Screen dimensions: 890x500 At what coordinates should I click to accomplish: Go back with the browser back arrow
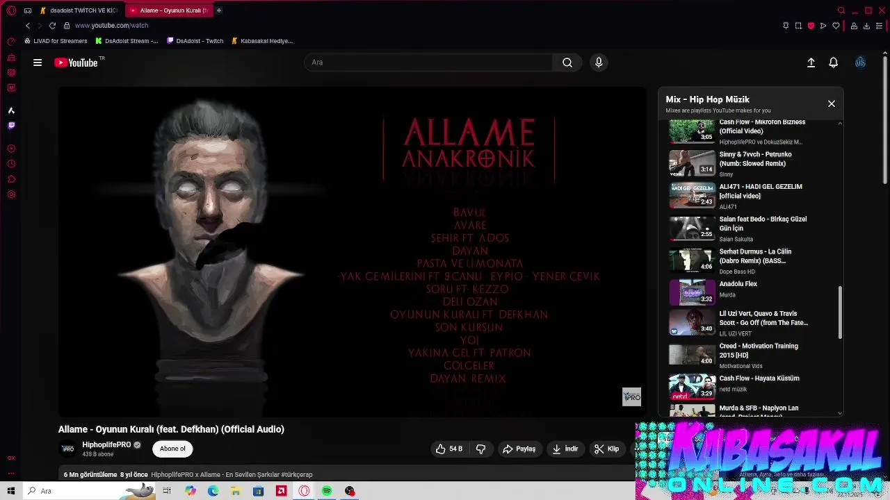point(28,26)
